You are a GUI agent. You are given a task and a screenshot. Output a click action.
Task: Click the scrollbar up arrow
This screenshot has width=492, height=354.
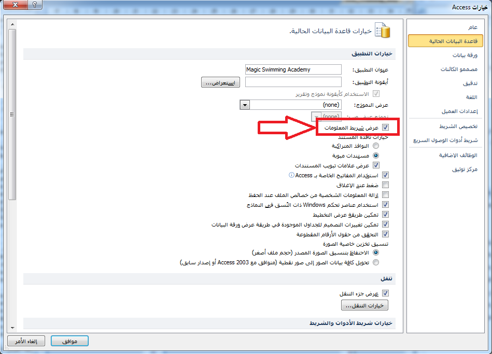click(12, 24)
